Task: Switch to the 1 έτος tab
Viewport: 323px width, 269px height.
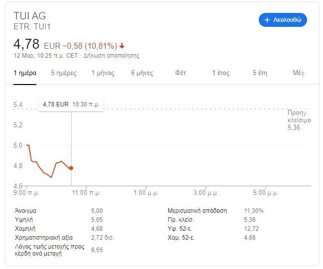Action: point(221,73)
